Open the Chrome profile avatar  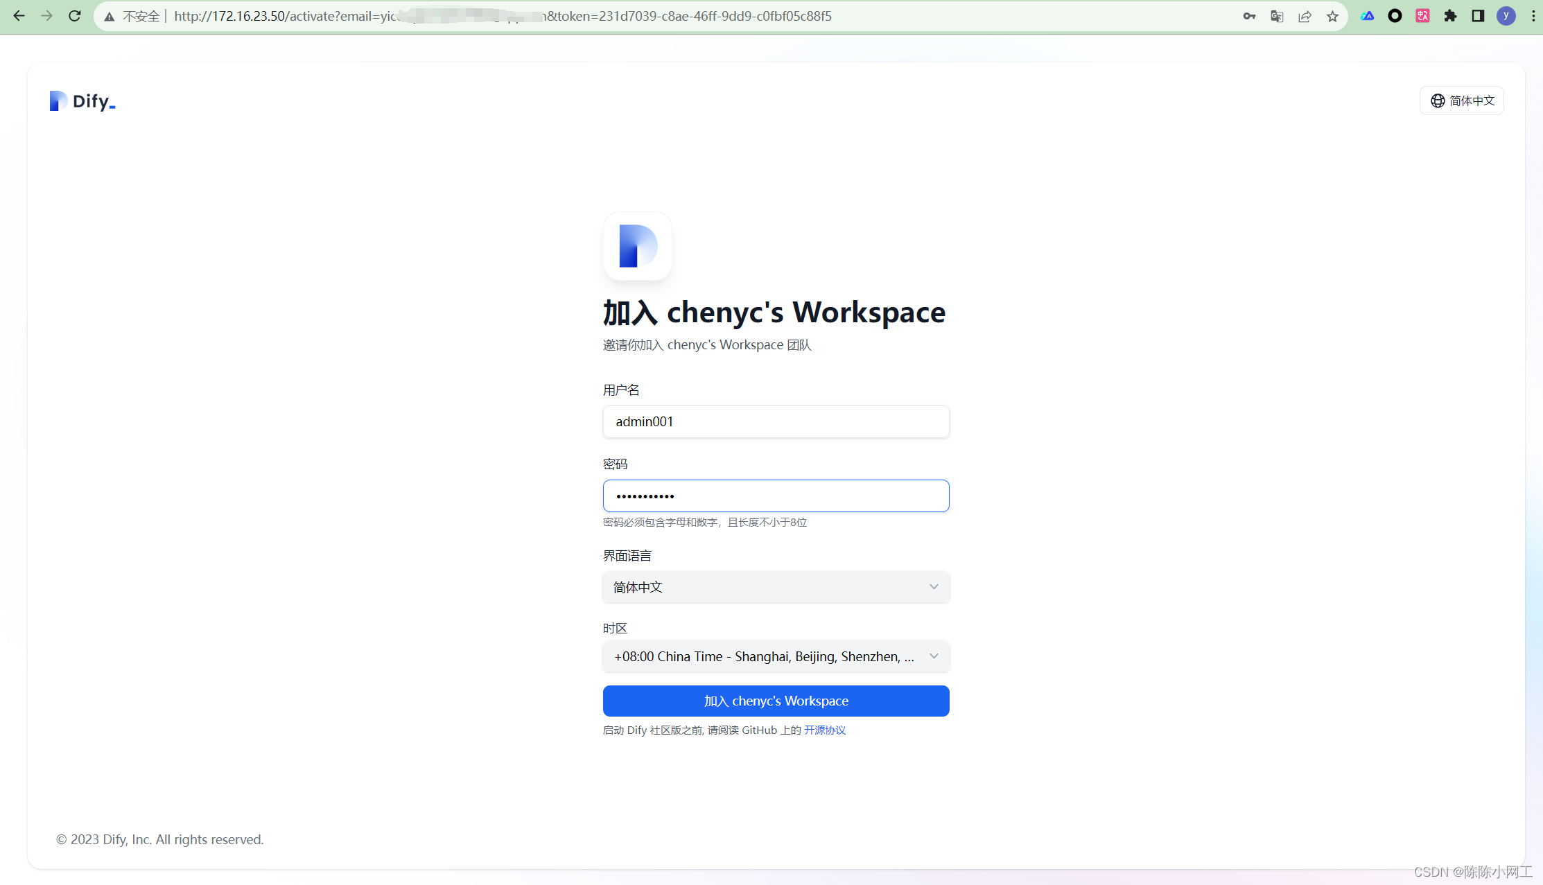point(1506,16)
